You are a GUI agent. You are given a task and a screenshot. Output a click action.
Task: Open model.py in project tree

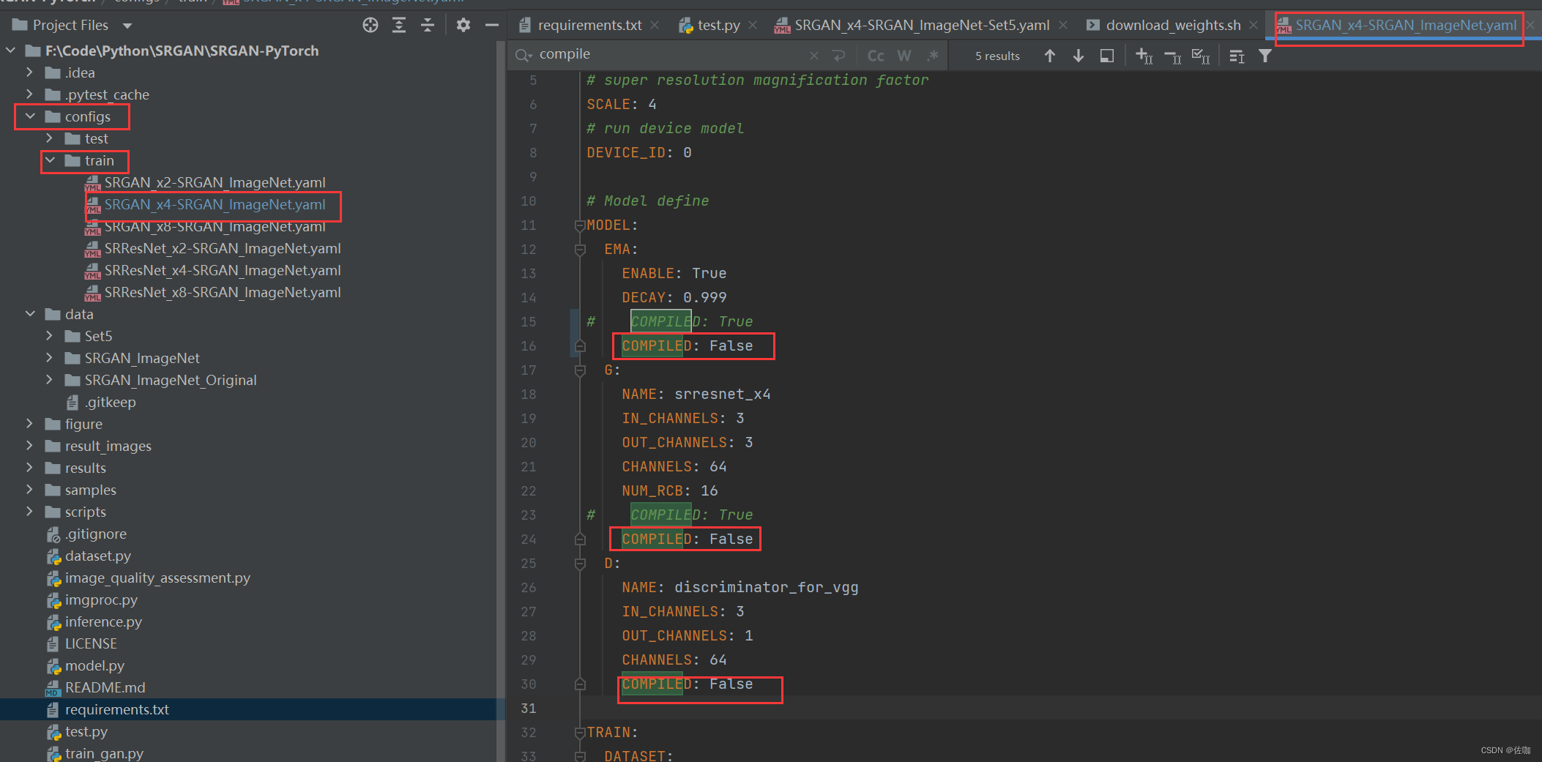(94, 665)
